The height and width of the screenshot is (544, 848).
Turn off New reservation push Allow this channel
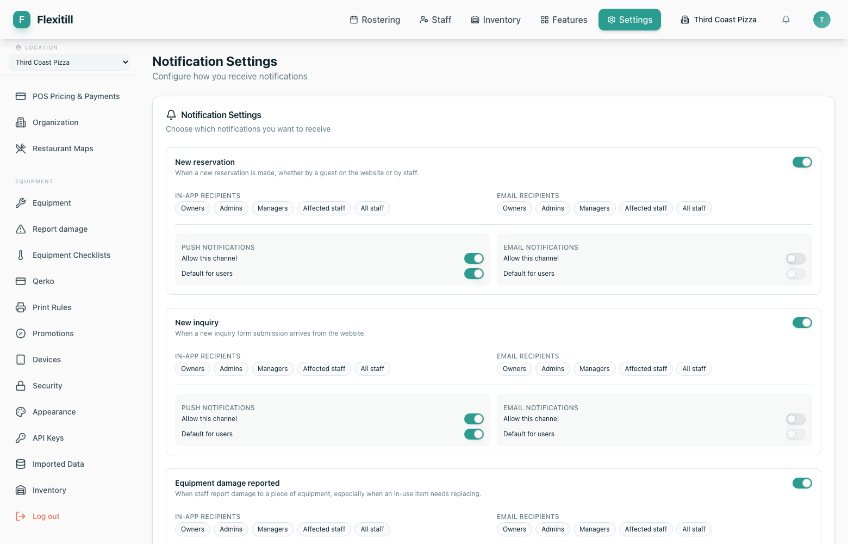pyautogui.click(x=474, y=258)
